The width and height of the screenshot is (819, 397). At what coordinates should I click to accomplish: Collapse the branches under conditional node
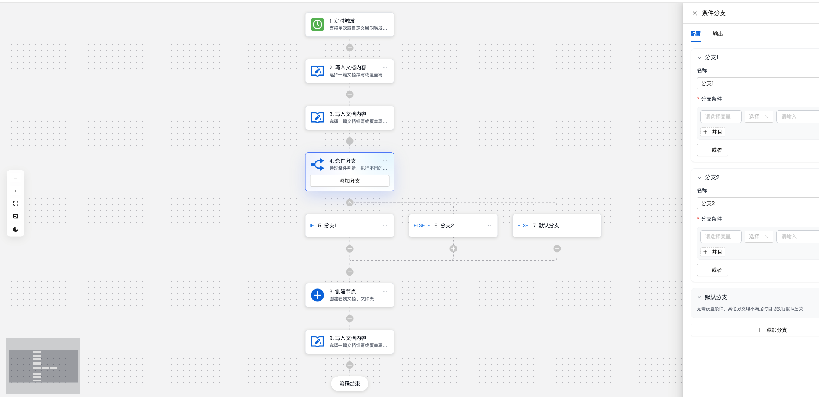tap(350, 203)
